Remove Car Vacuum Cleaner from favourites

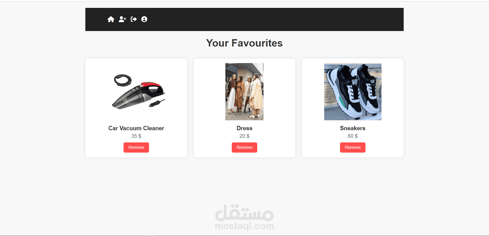tap(136, 147)
